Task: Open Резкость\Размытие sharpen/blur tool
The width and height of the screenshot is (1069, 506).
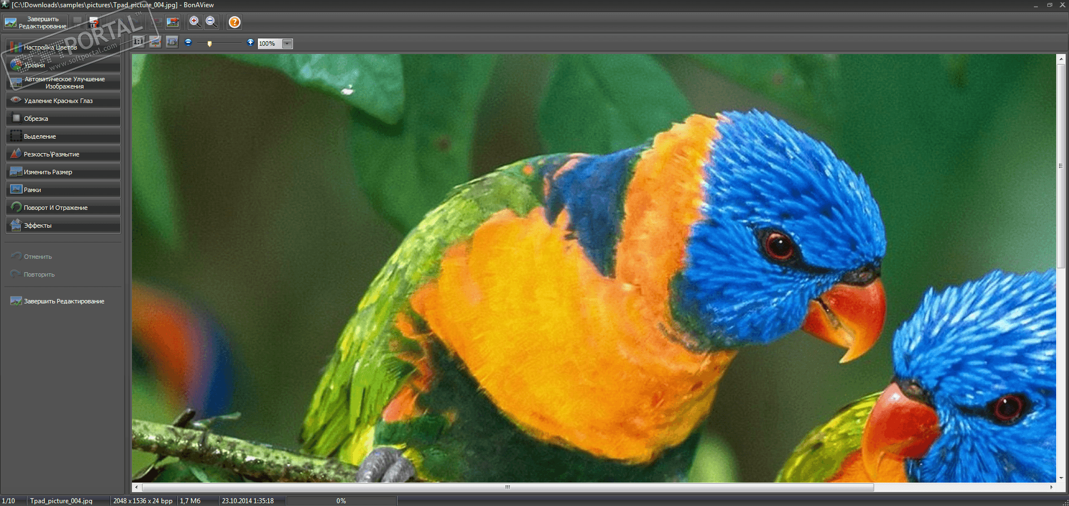Action: 63,154
